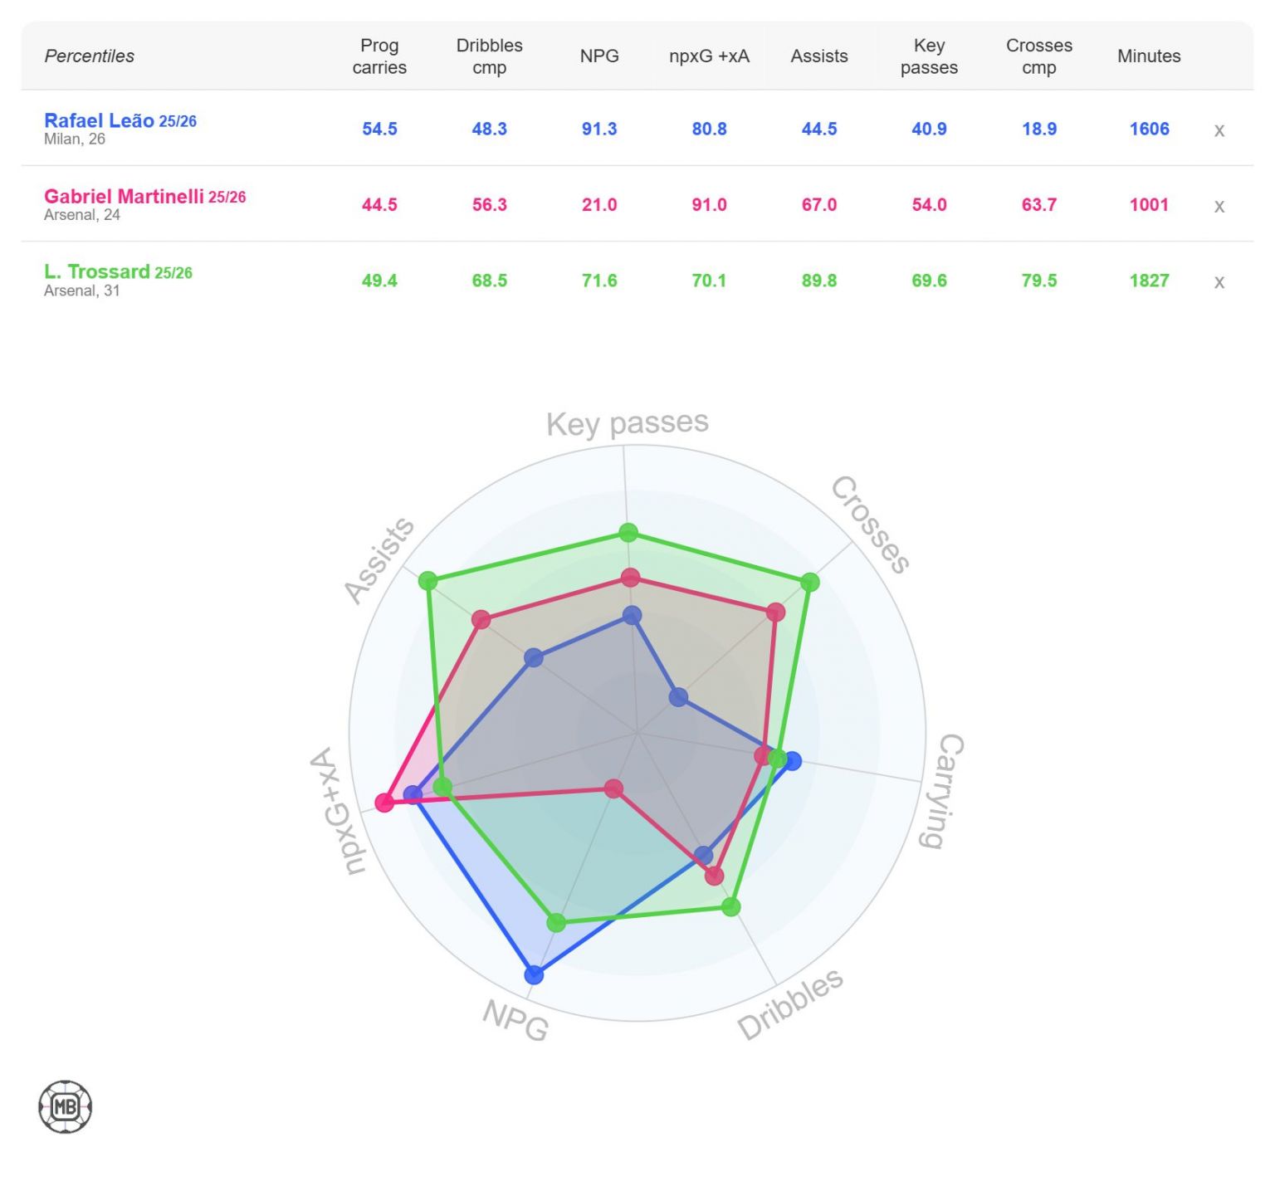Select the Assists column header
Screen dimensions: 1275x1191
click(818, 56)
